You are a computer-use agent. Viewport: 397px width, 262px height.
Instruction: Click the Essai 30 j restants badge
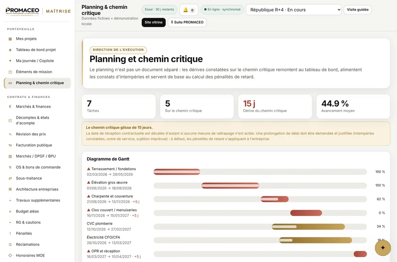click(x=160, y=10)
